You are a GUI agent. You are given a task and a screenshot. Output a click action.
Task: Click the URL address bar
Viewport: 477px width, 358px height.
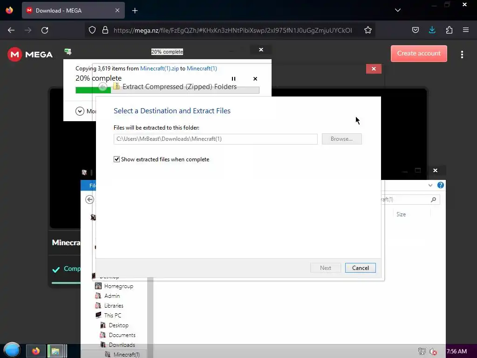click(233, 30)
